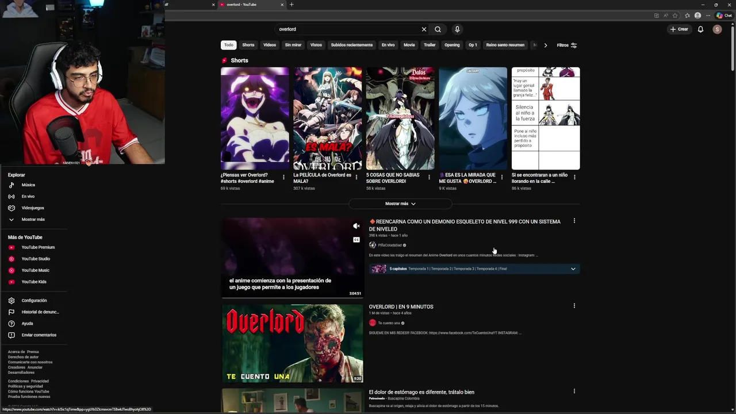Open OVERLORD | EN 9 MINUTOS video title
736x414 pixels.
pyautogui.click(x=401, y=306)
